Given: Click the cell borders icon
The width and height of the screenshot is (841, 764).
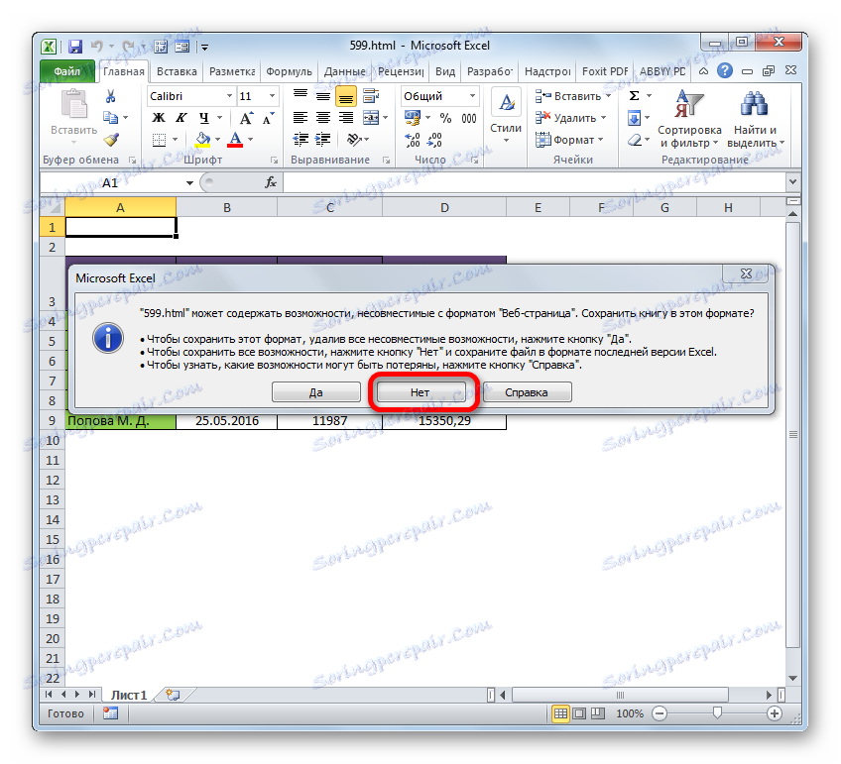Looking at the screenshot, I should pyautogui.click(x=160, y=140).
